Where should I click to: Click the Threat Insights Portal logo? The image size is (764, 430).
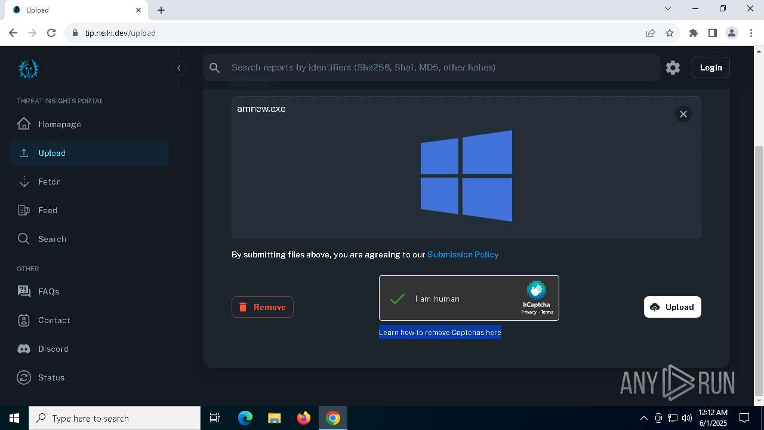28,69
